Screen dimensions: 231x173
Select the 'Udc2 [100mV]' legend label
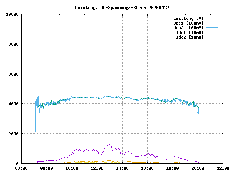point(188,28)
